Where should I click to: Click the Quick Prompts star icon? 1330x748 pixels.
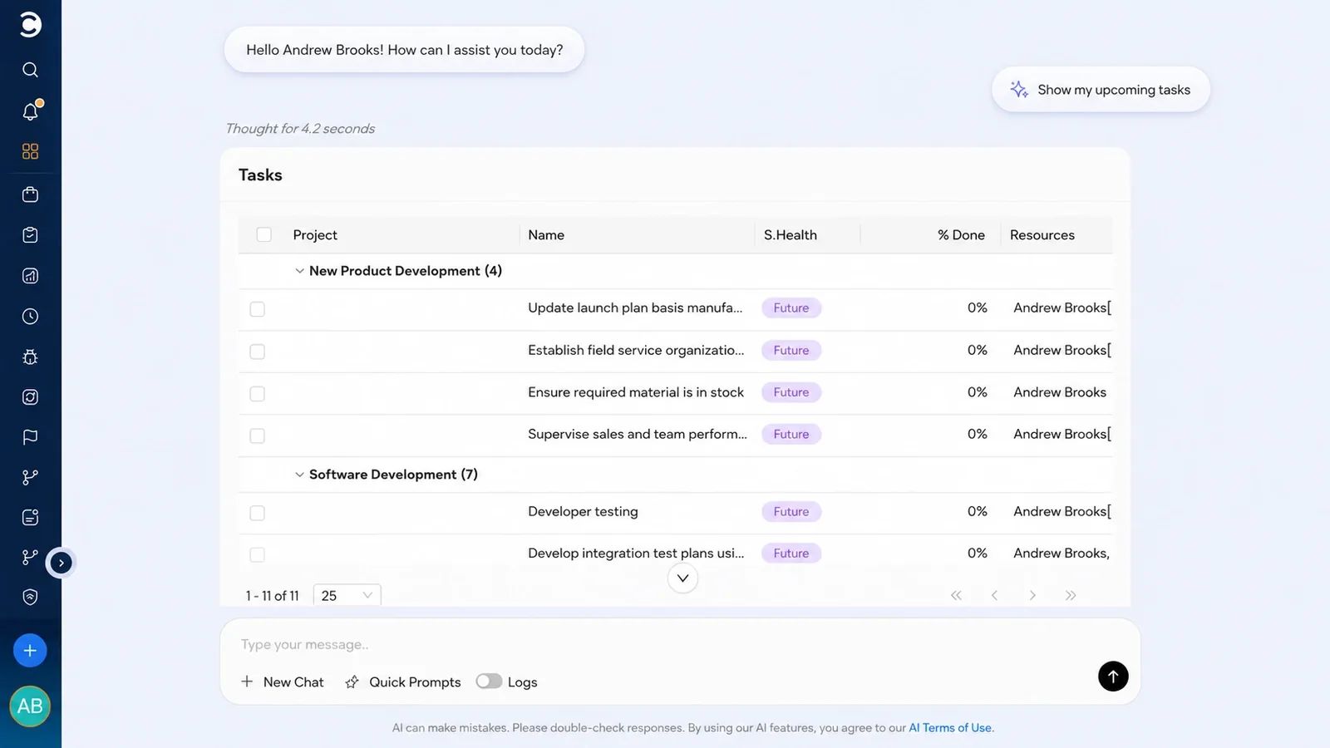tap(352, 682)
